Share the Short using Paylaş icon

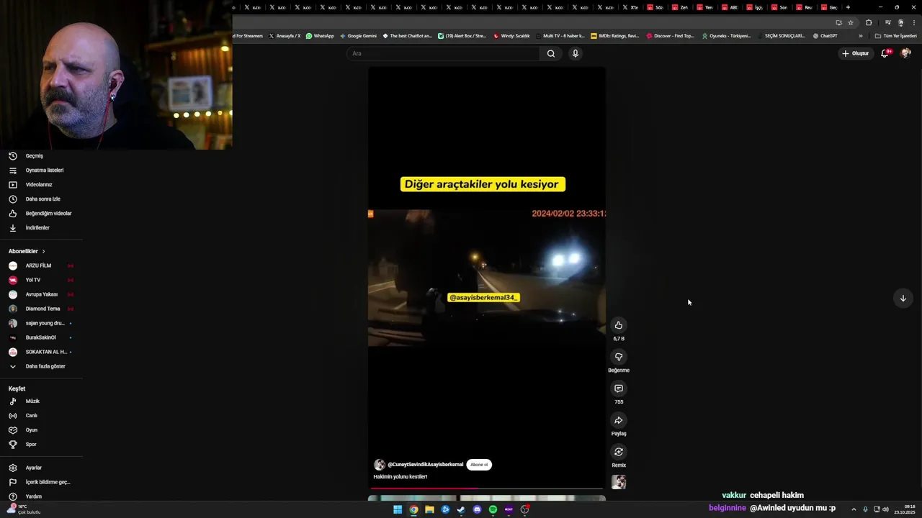(618, 420)
